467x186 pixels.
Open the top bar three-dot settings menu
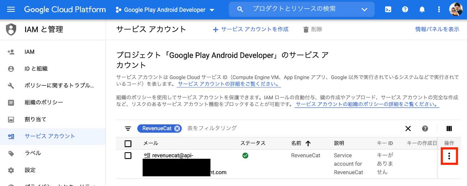tap(439, 10)
